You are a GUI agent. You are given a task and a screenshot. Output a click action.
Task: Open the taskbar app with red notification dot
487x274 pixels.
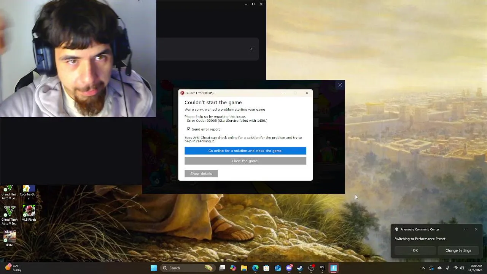[311, 268]
